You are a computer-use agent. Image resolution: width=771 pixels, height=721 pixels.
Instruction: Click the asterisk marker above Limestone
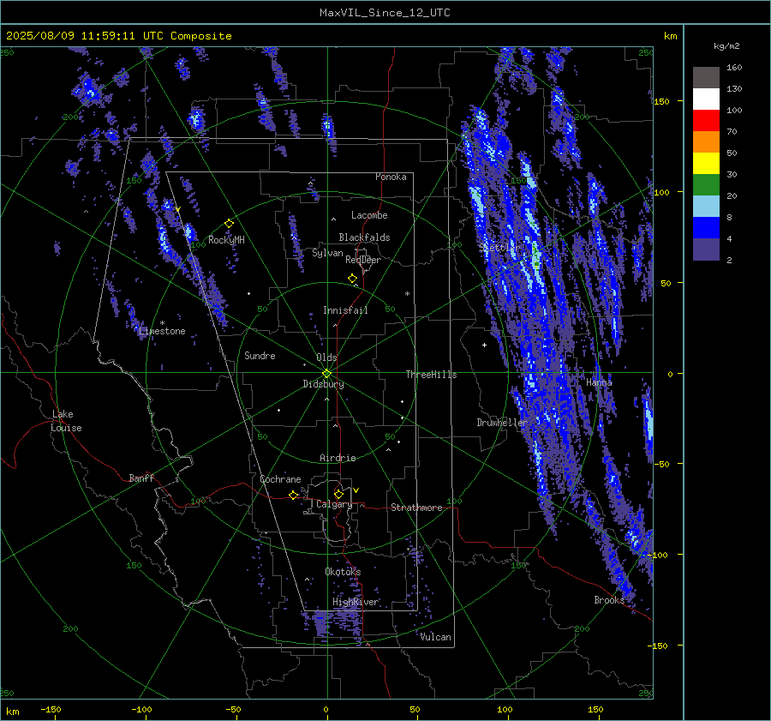coord(162,323)
